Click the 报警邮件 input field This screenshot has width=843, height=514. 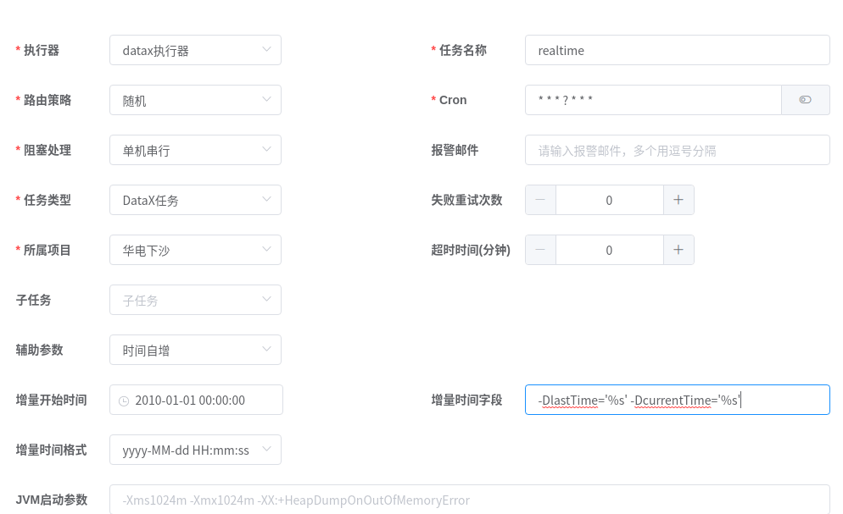point(677,150)
